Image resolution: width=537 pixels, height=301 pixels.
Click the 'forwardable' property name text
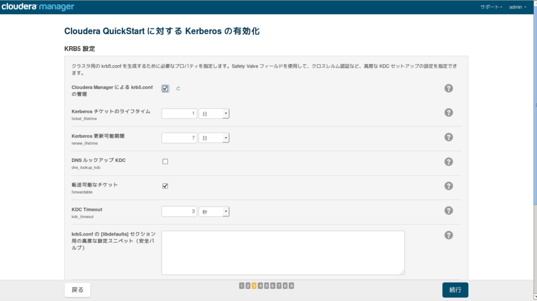point(82,192)
